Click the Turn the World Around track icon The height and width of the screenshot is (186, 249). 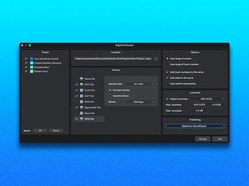tap(32, 58)
